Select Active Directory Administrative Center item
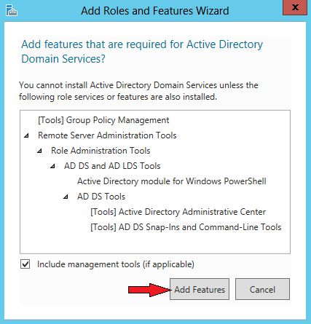 [x=178, y=212]
